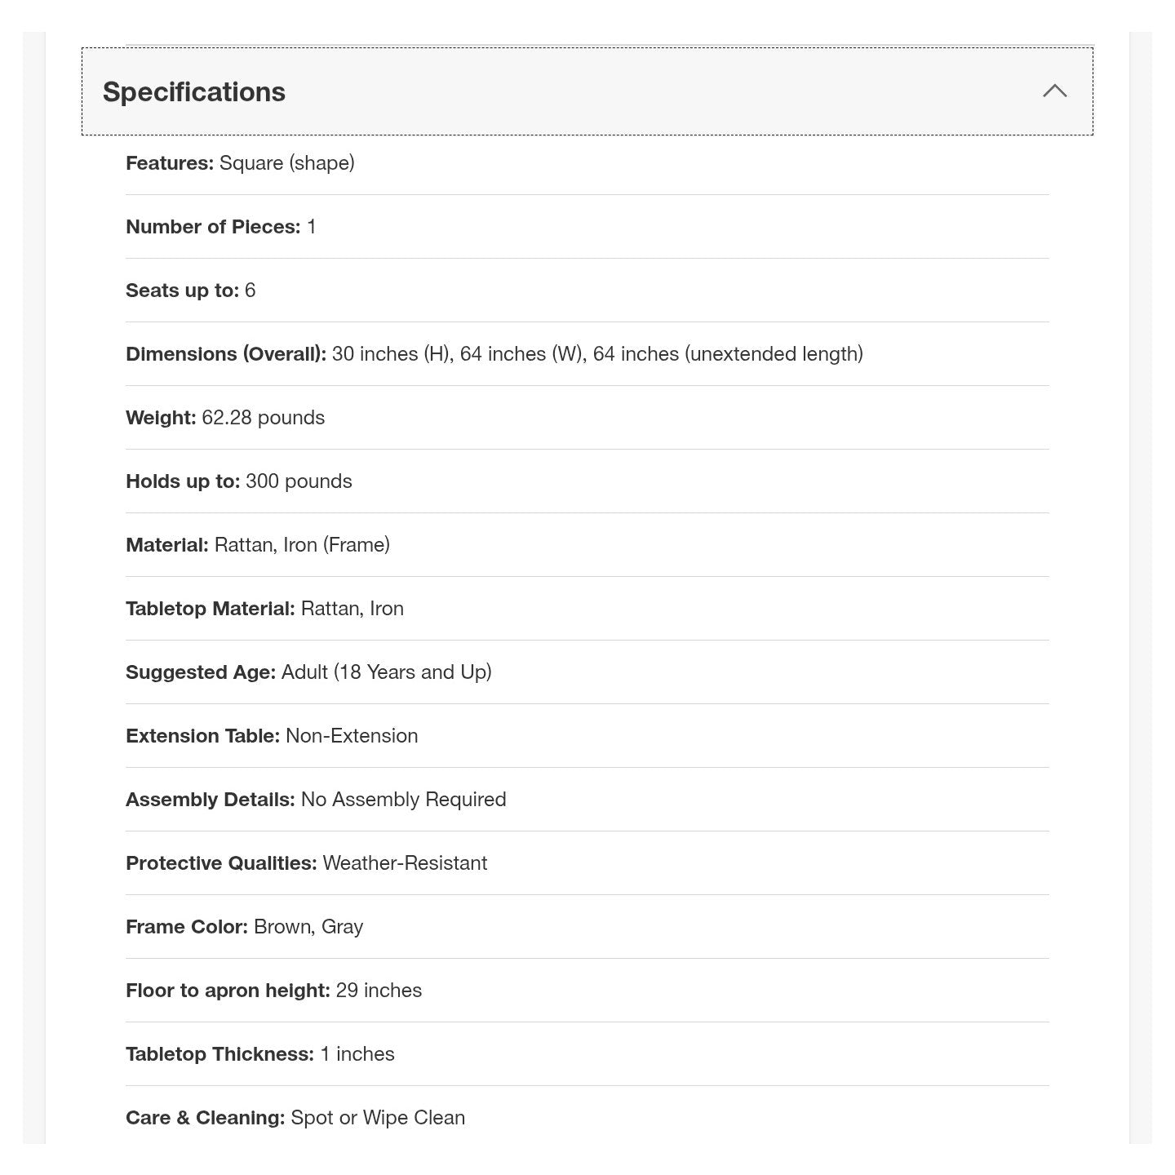
Task: Click the Weight: 62.28 pounds row
Action: [x=587, y=418]
